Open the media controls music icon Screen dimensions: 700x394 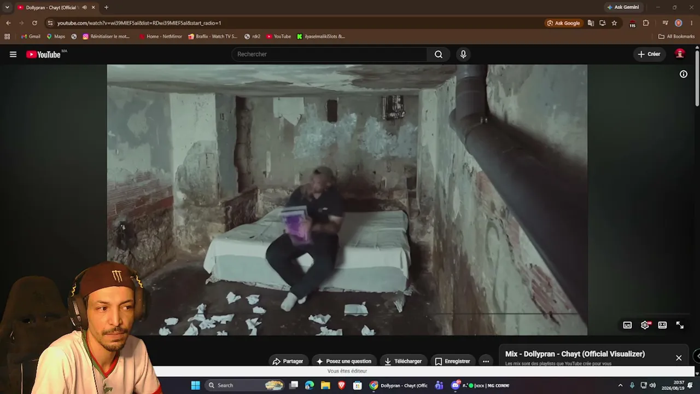665,23
